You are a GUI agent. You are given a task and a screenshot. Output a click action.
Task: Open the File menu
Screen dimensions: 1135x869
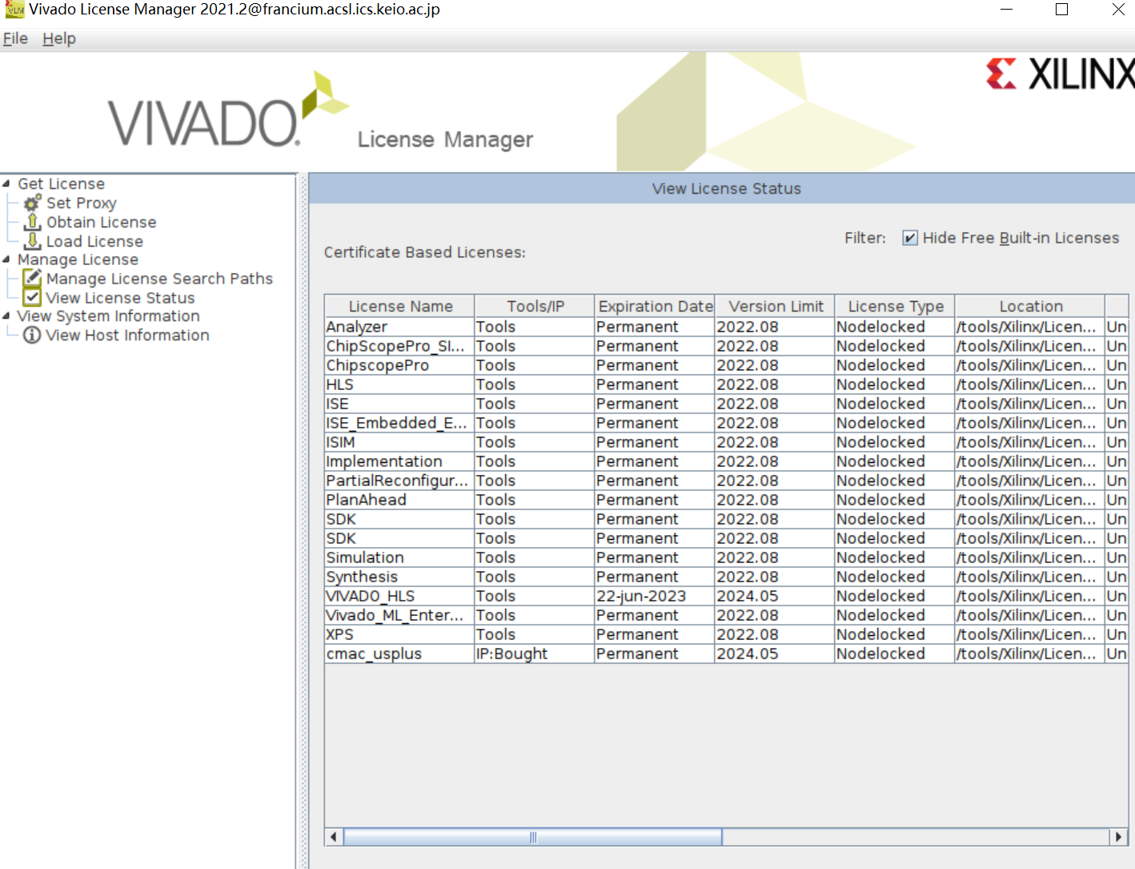pyautogui.click(x=14, y=38)
